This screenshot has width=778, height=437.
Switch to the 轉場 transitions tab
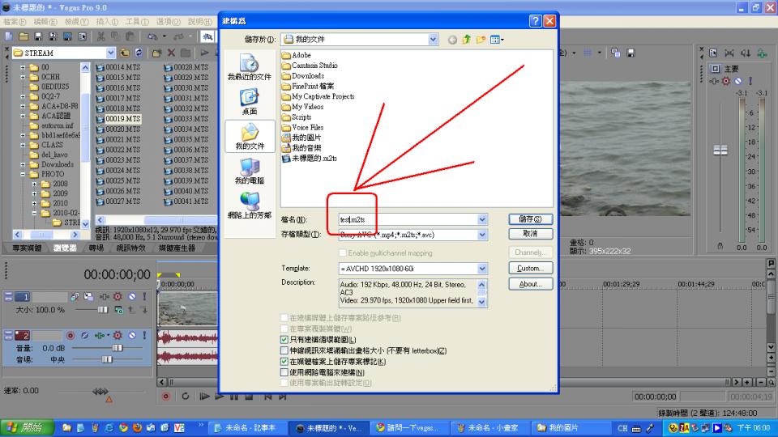click(96, 248)
